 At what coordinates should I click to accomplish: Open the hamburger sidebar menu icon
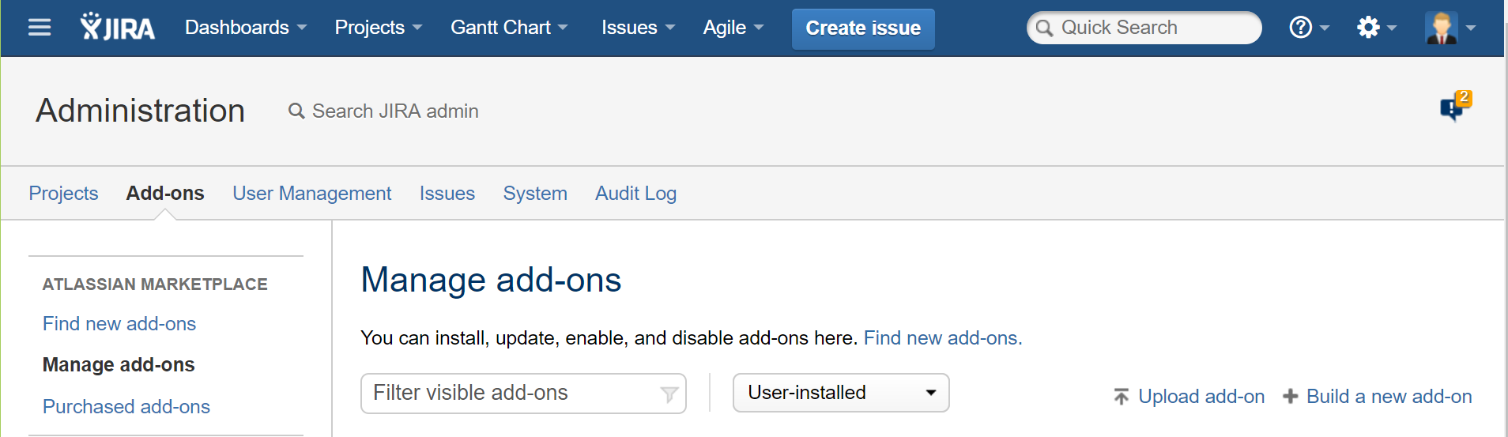click(40, 28)
